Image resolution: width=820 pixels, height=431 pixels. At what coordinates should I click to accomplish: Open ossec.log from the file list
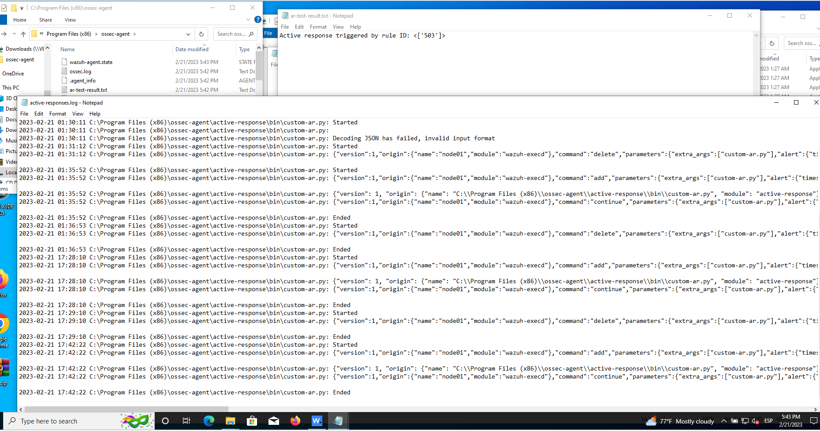81,71
